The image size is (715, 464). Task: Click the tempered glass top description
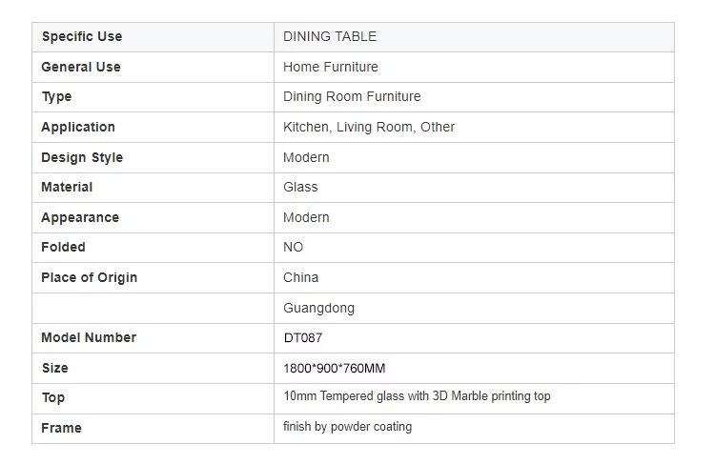(x=417, y=396)
